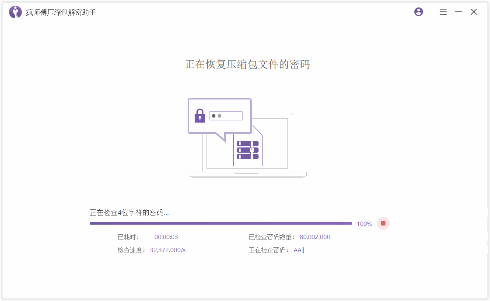490x301 pixels.
Task: Click the 100% completion label
Action: (363, 223)
